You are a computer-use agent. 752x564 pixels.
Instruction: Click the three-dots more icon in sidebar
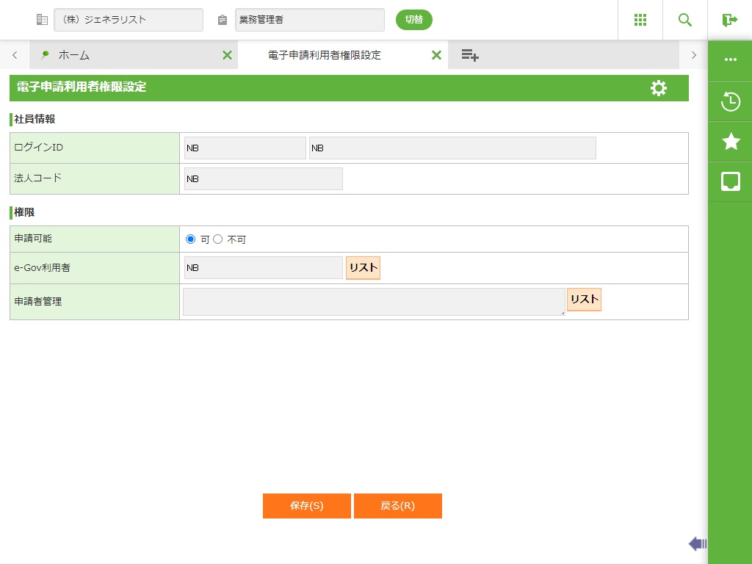click(730, 59)
